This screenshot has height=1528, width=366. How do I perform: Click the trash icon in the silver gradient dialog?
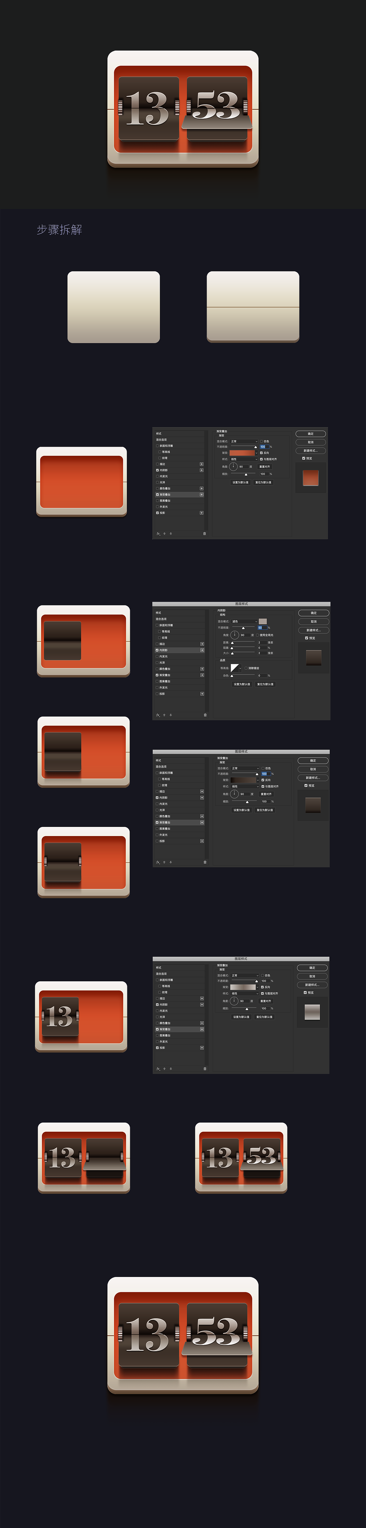click(x=205, y=1069)
